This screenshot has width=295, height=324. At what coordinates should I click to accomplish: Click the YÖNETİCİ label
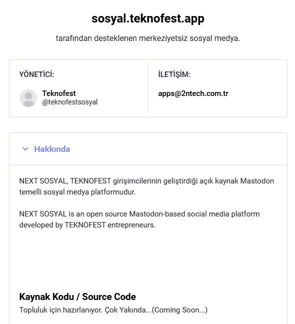coord(37,74)
